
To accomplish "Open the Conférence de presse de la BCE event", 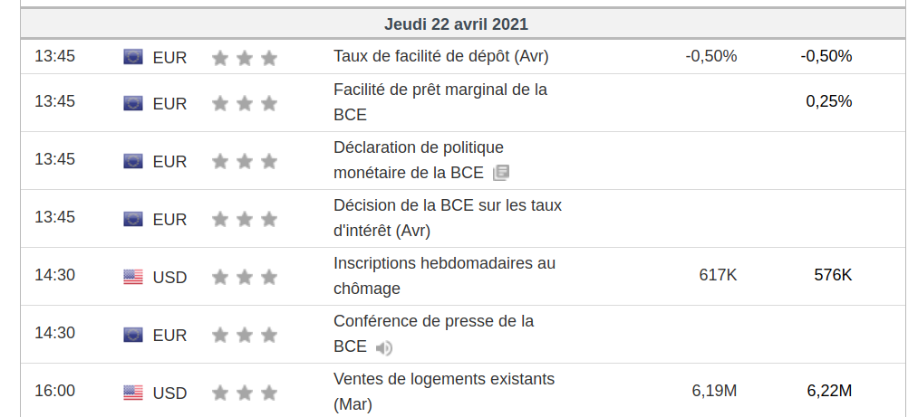I will (x=433, y=321).
